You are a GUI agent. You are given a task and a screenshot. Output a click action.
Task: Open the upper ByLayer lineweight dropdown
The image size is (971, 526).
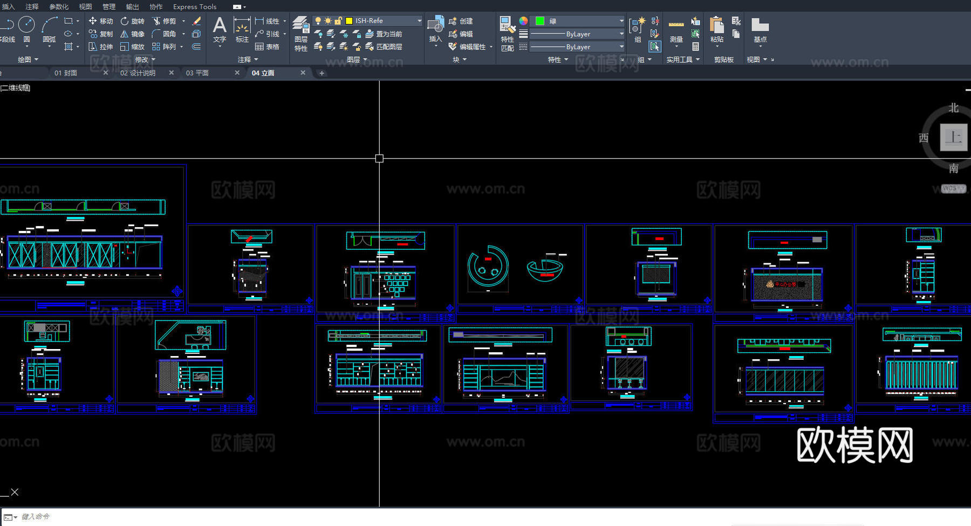point(621,34)
